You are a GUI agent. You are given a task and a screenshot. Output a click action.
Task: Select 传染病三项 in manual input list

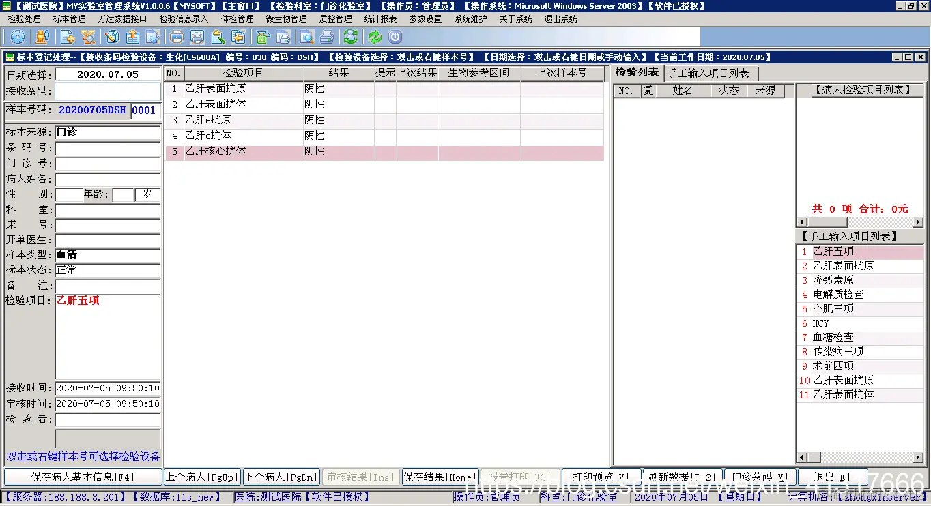(x=860, y=352)
